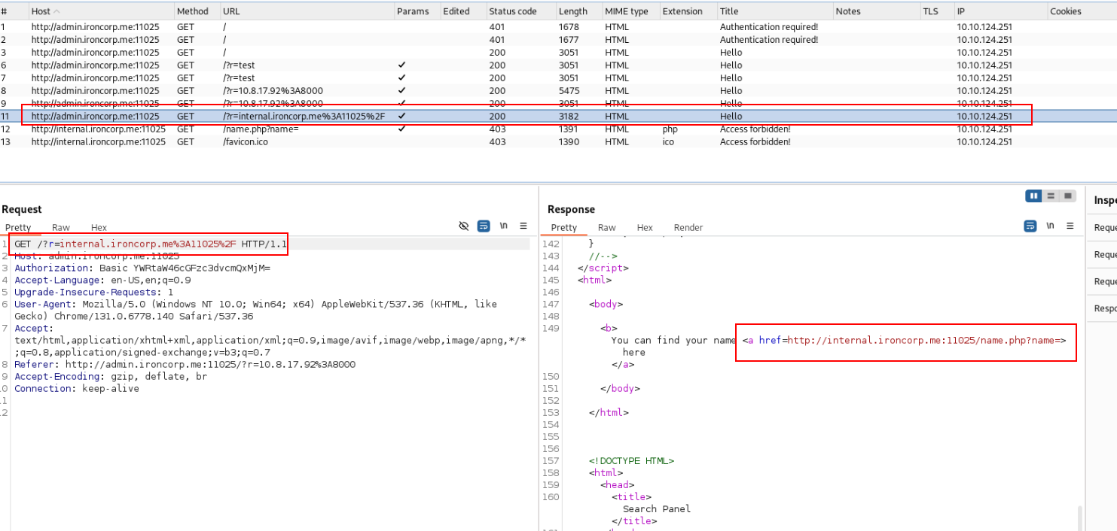This screenshot has width=1117, height=531.
Task: Select row 3 with length 3051
Action: tap(558, 52)
